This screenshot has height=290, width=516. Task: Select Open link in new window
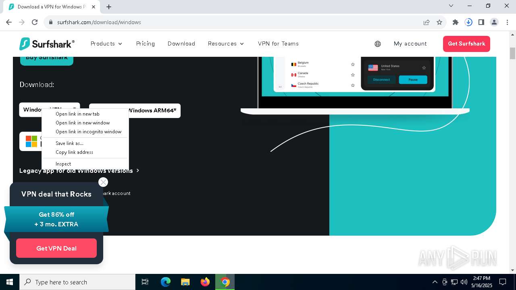pyautogui.click(x=85, y=123)
